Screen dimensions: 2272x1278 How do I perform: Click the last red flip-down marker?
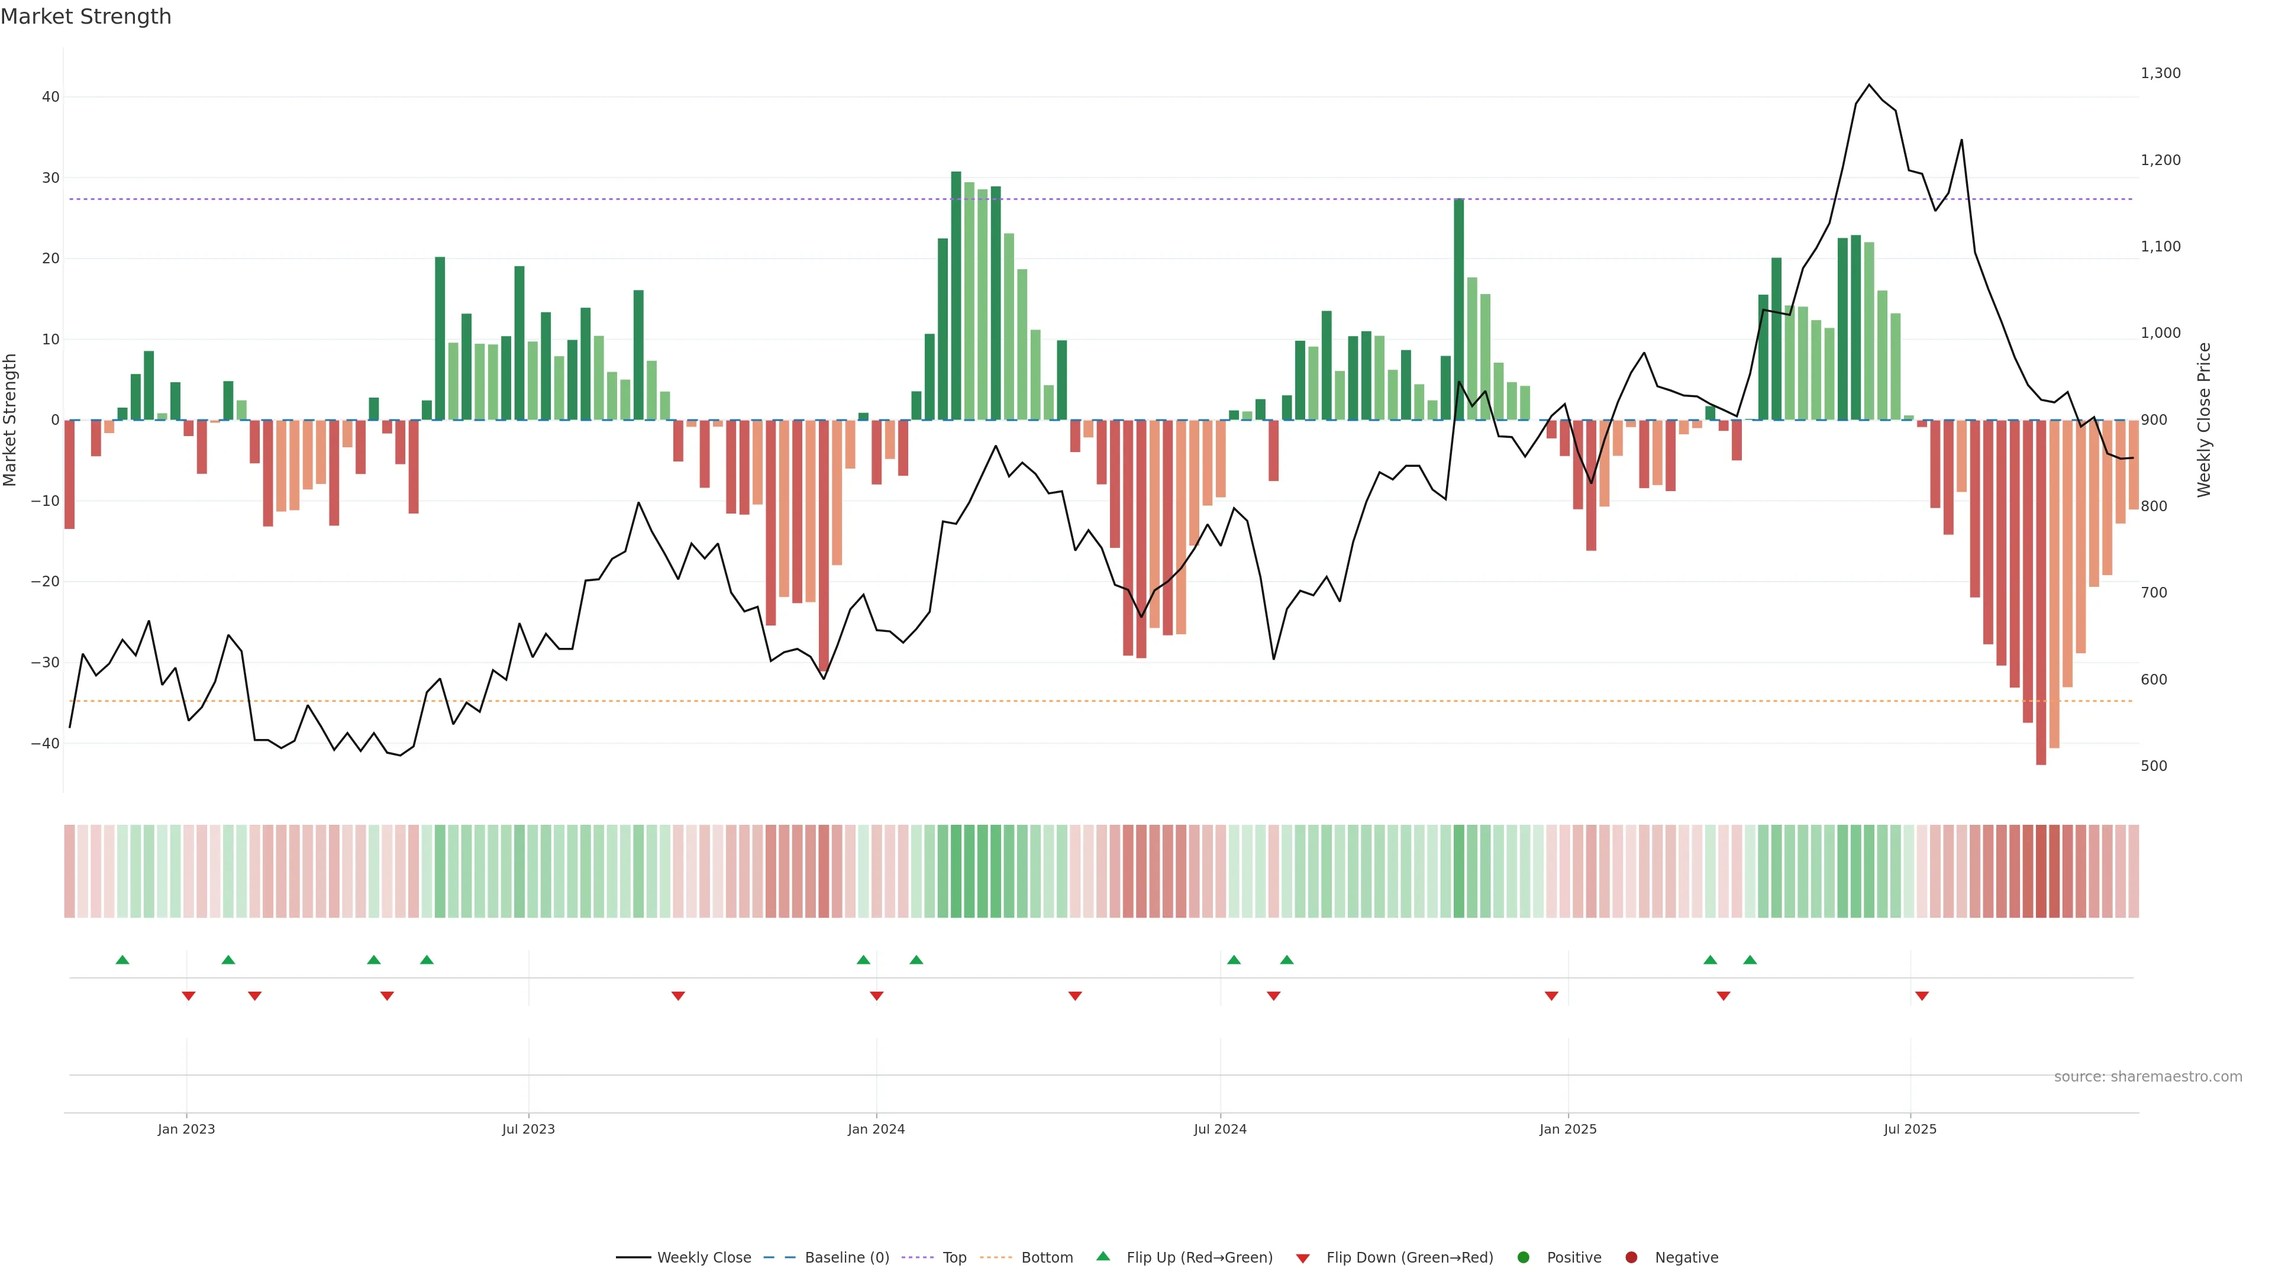(x=1922, y=996)
